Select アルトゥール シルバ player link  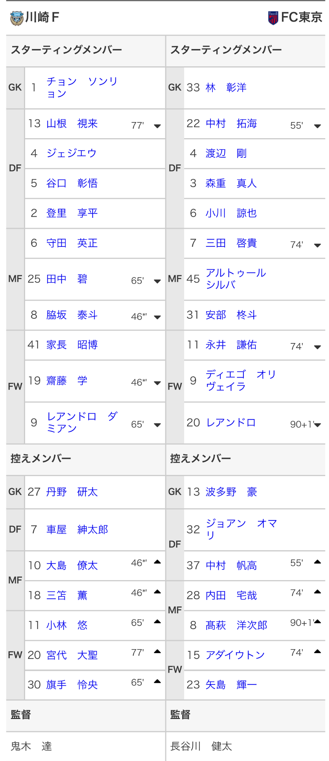[x=236, y=279]
